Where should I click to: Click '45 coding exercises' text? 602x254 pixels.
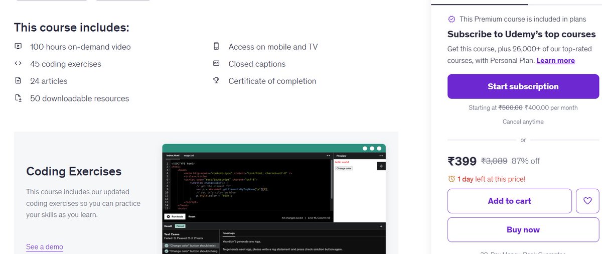pyautogui.click(x=66, y=64)
